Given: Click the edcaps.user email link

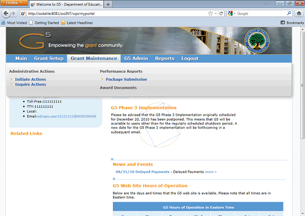Looking at the screenshot, I should [x=67, y=116].
